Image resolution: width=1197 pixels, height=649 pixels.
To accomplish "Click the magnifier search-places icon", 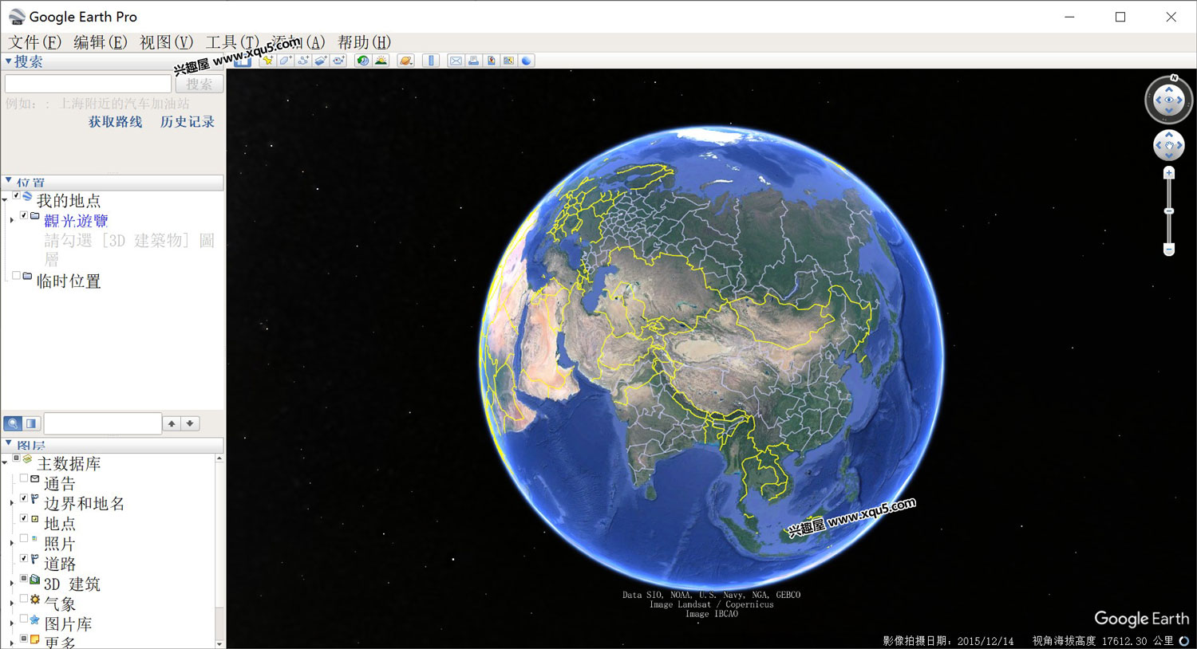I will point(13,423).
